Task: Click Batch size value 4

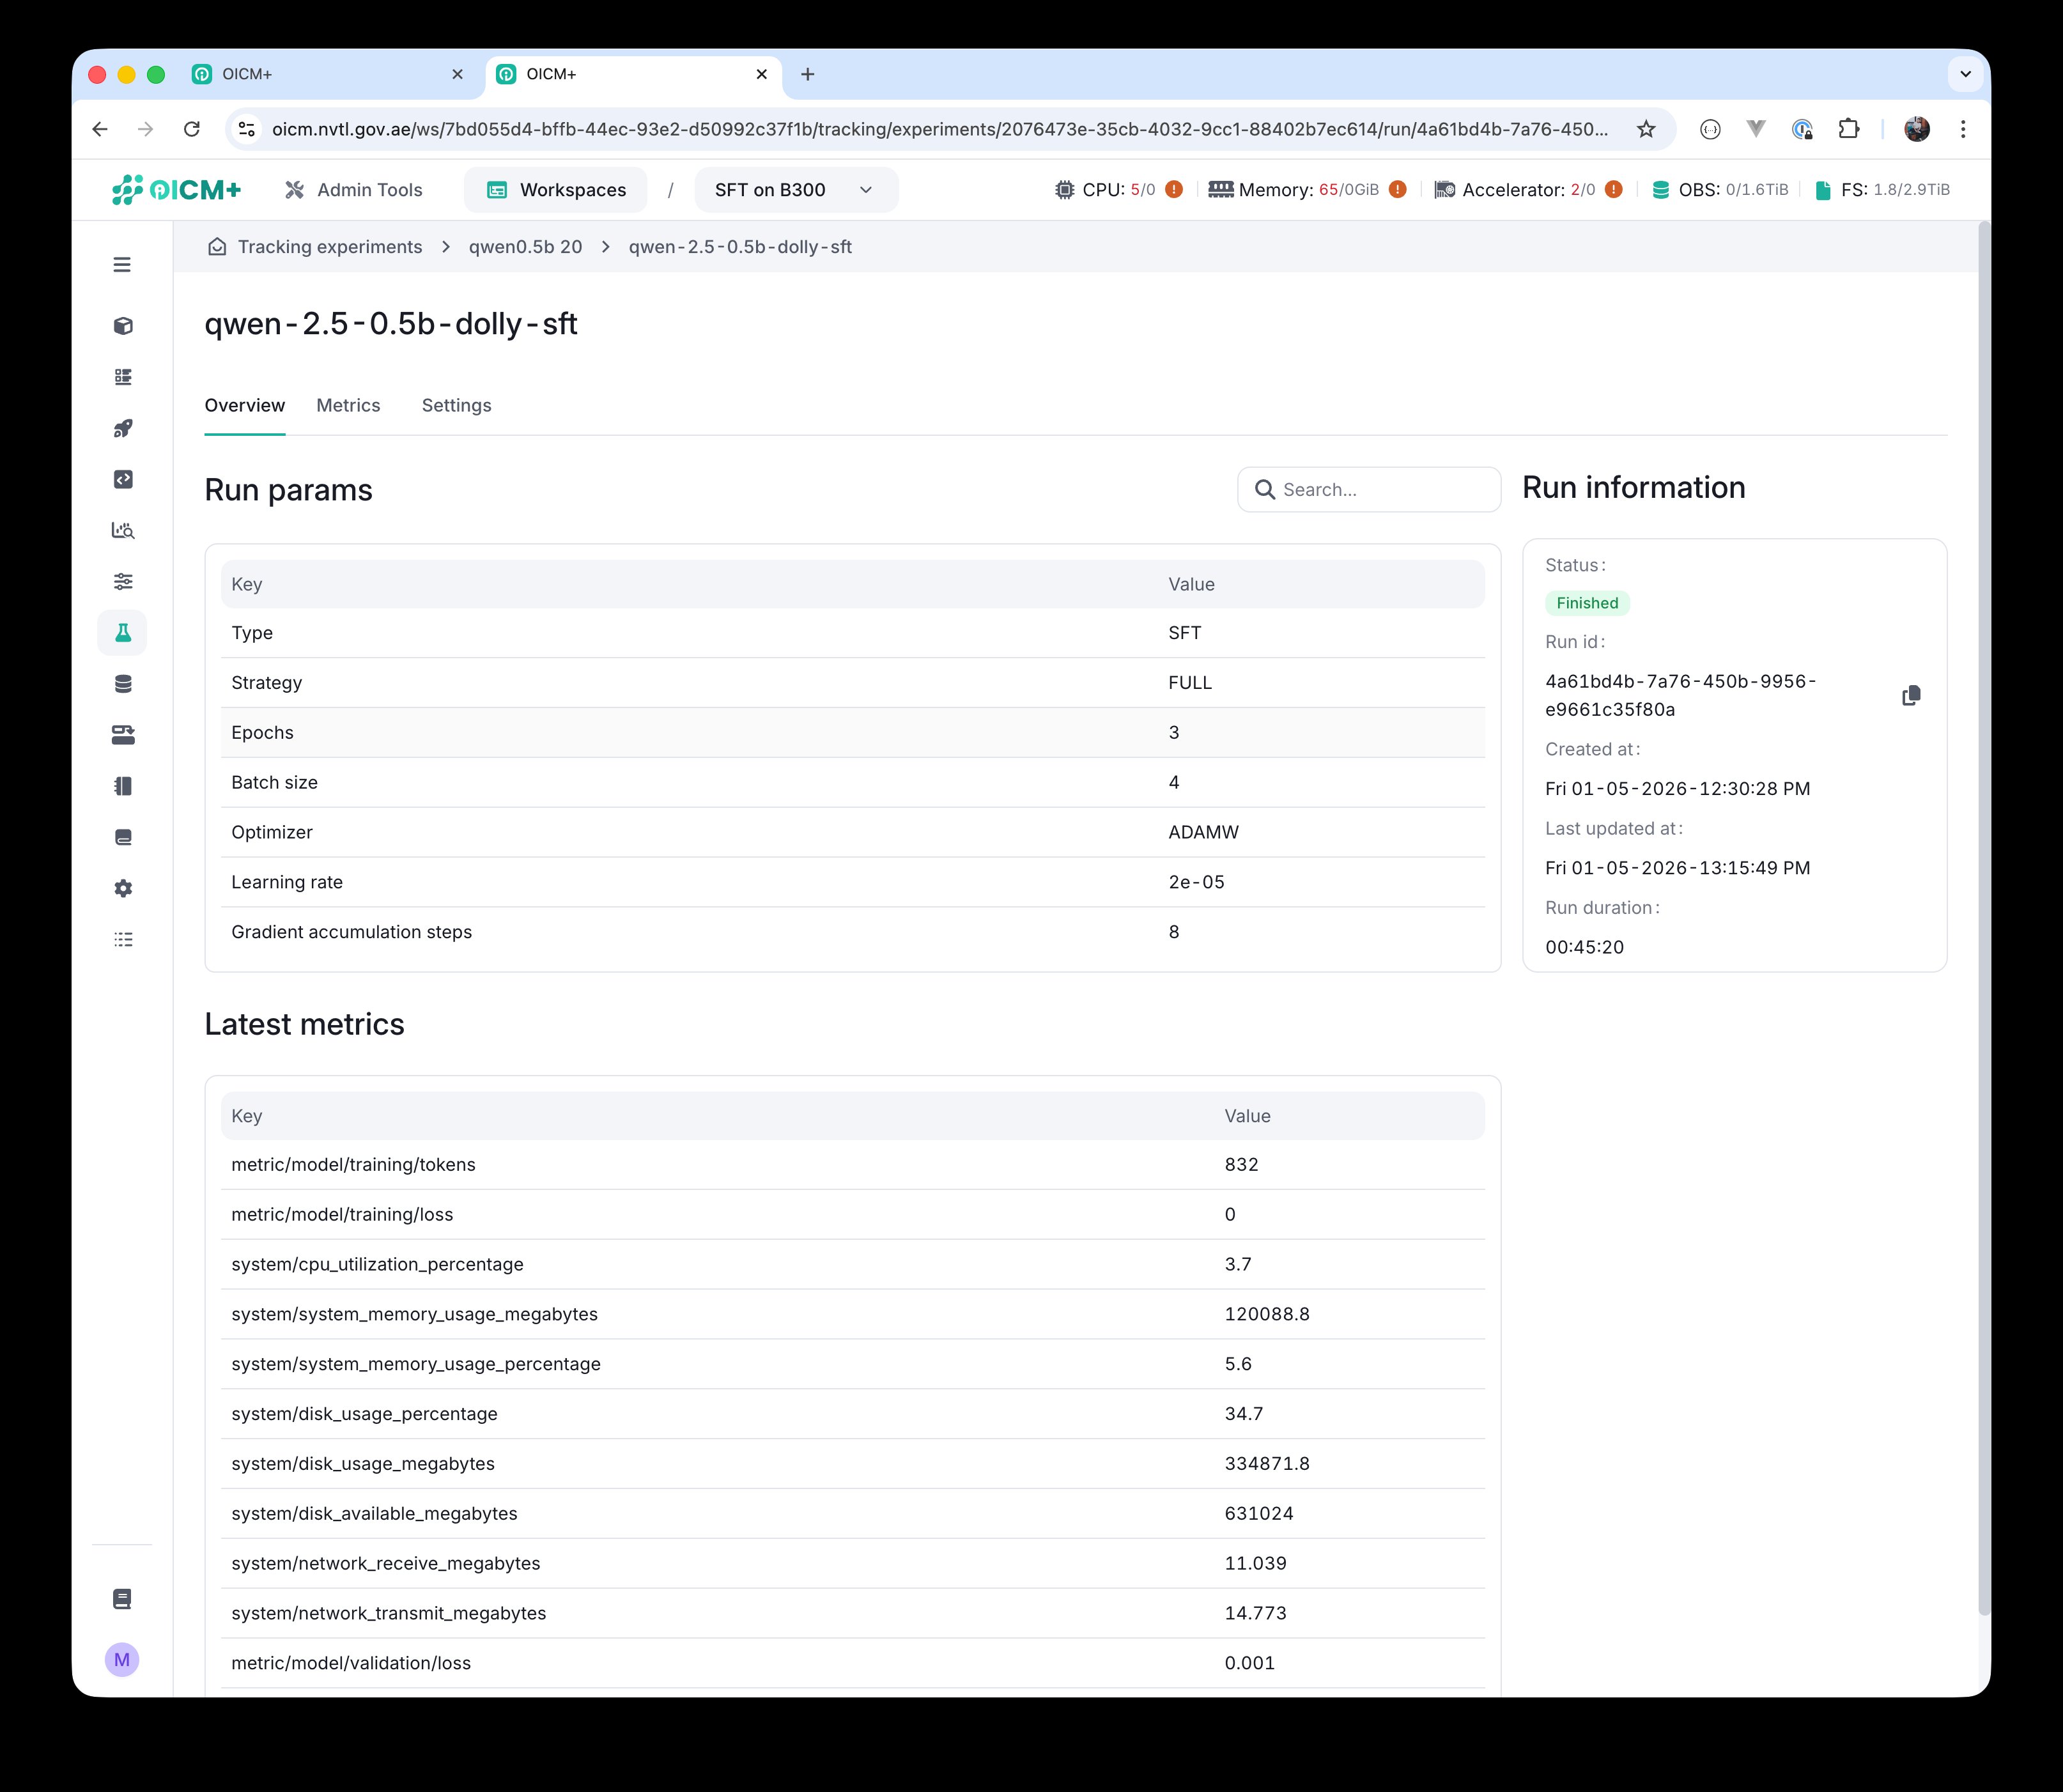Action: [x=1174, y=782]
